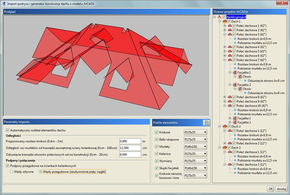The width and height of the screenshot is (290, 195).
Task: Click the slope icon of Połać dachowa 7 (42°)
Action: (230, 60)
